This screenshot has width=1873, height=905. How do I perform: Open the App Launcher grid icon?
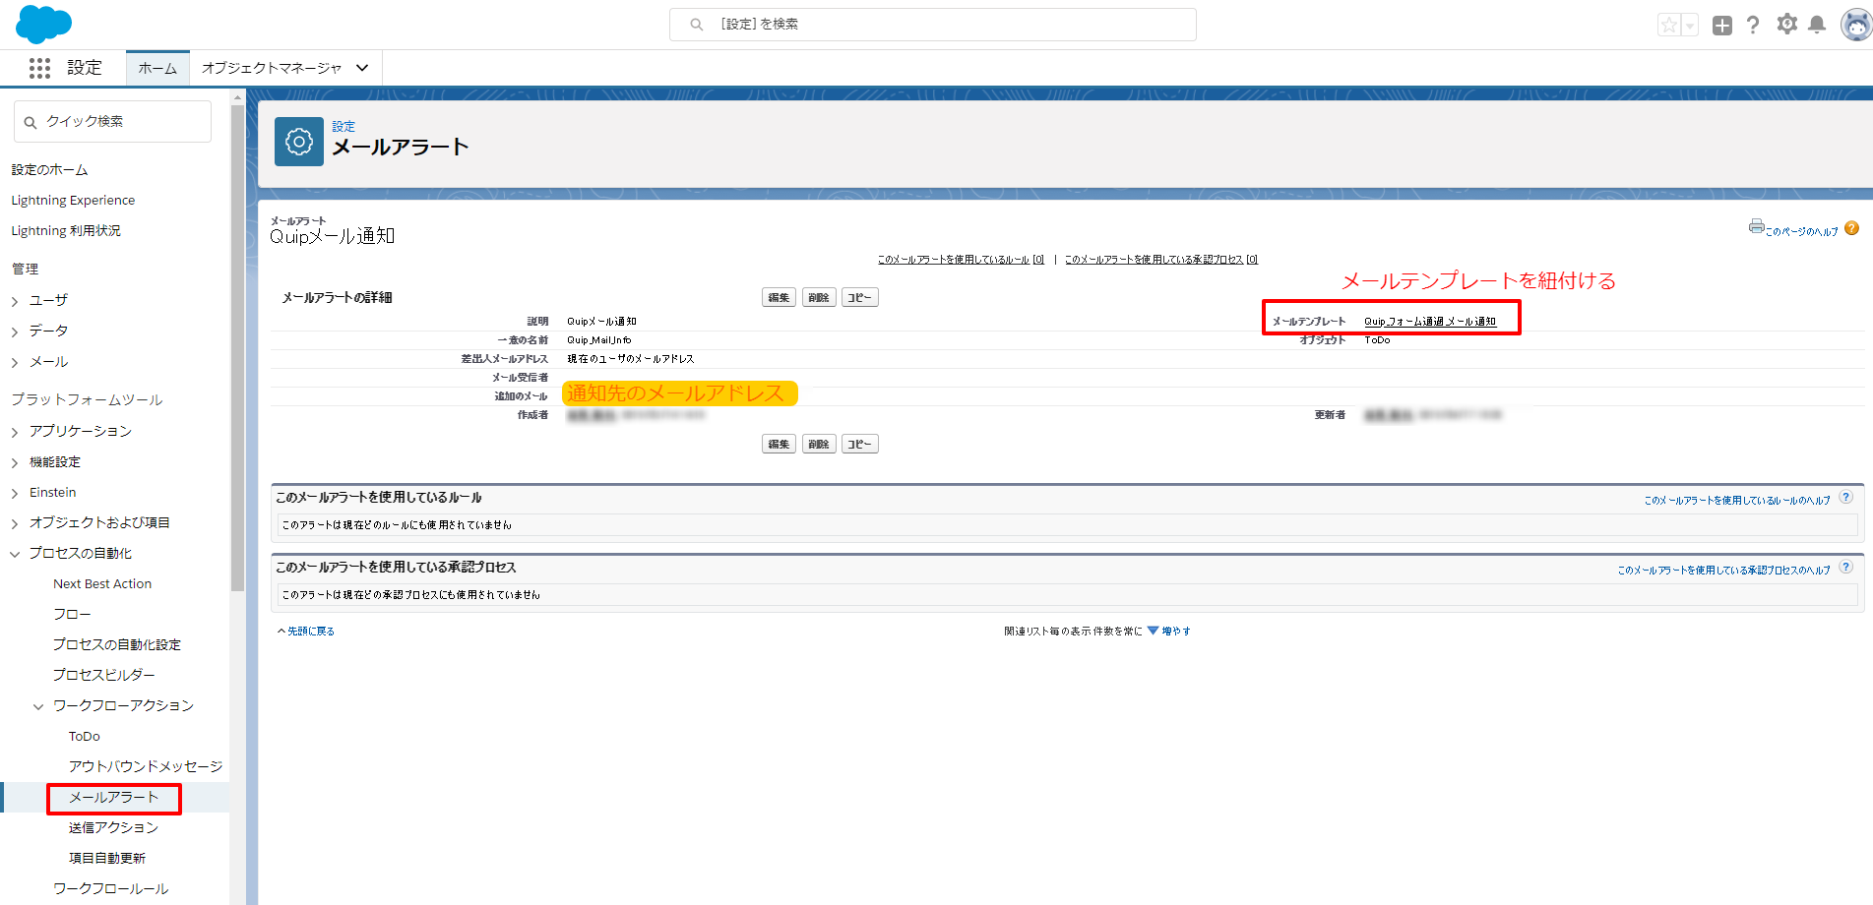pos(39,68)
